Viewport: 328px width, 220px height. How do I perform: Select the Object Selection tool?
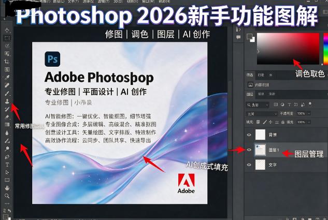point(7,54)
